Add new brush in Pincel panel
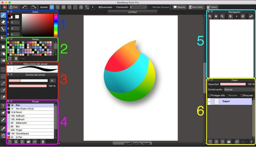Screen dimensions: 256x157 [10, 142]
